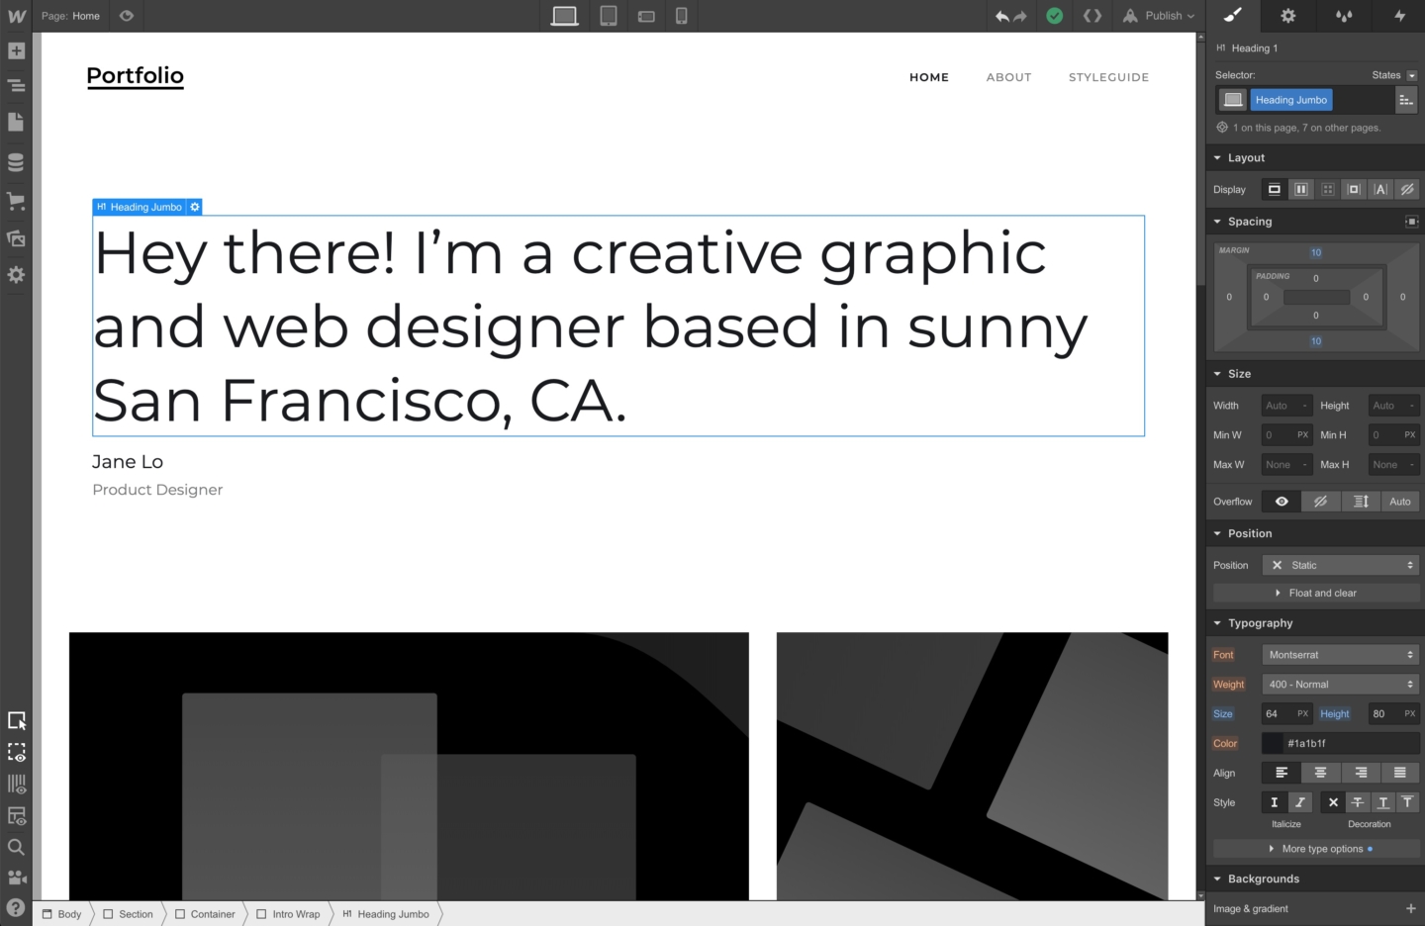This screenshot has height=926, width=1425.
Task: Switch to the element Settings gear tab
Action: 1288,16
